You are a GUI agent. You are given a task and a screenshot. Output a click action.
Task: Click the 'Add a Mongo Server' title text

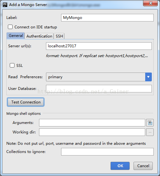[28, 5]
